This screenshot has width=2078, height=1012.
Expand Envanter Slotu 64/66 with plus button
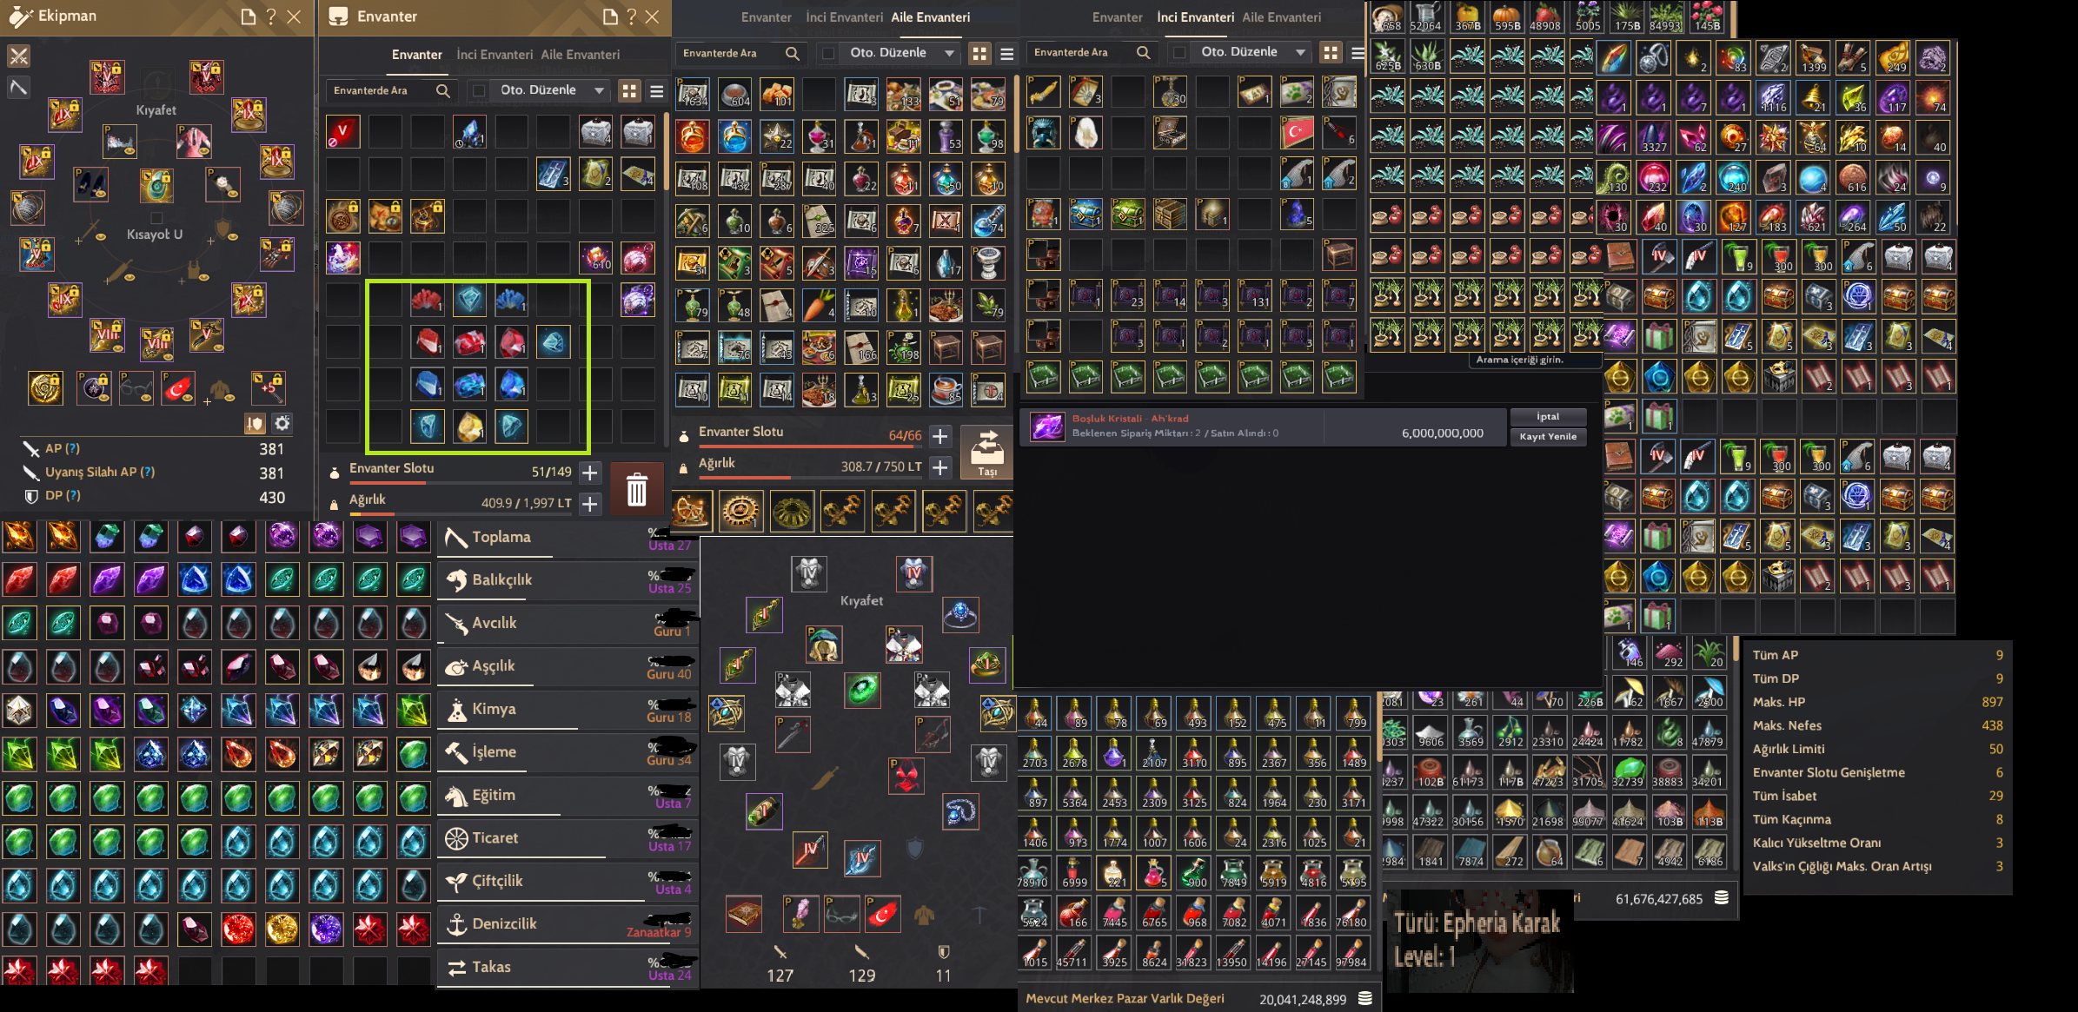click(x=940, y=436)
